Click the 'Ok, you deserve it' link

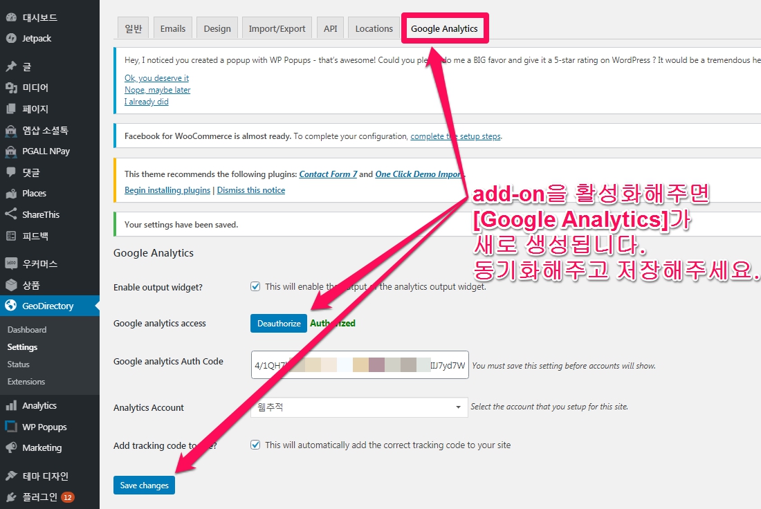(x=157, y=78)
